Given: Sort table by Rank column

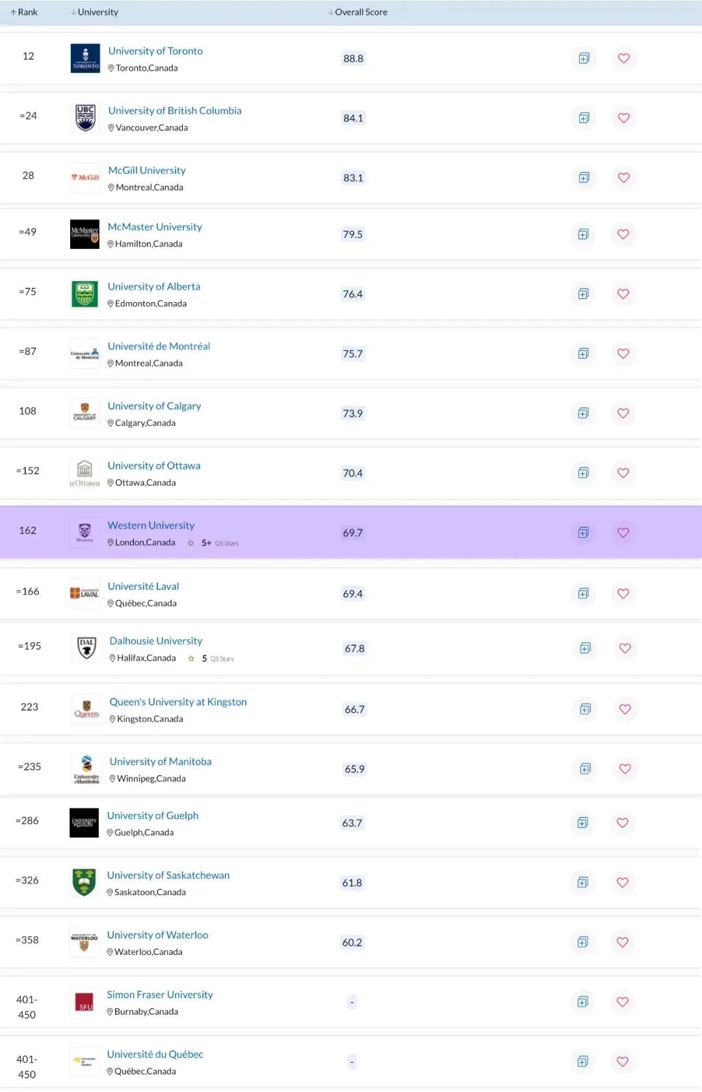Looking at the screenshot, I should [25, 12].
